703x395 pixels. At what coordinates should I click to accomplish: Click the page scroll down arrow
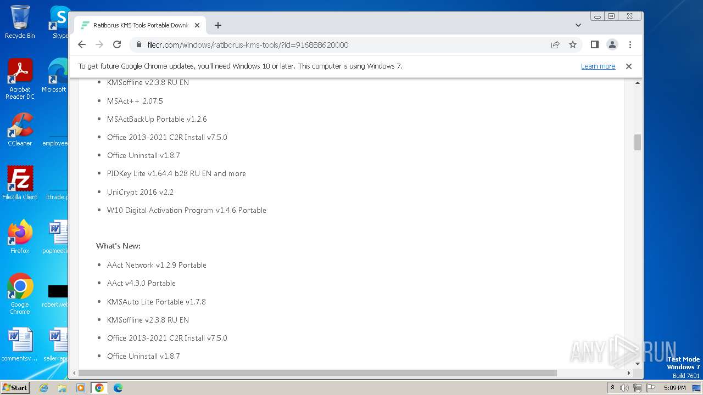[x=638, y=363]
